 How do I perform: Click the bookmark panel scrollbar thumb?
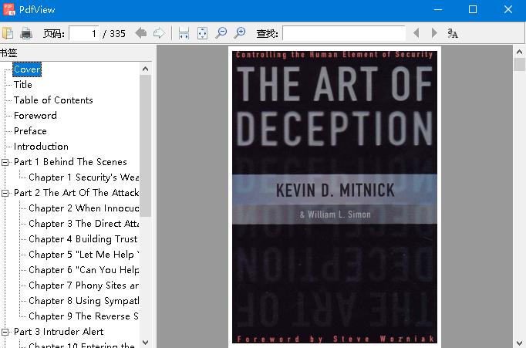(x=145, y=146)
